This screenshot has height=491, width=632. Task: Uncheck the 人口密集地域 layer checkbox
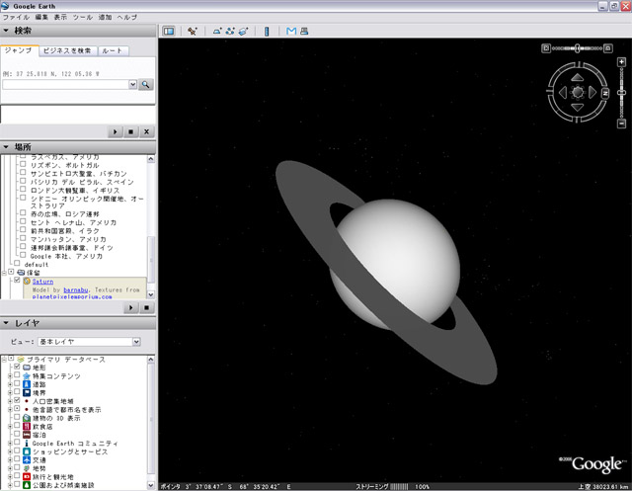coord(17,400)
